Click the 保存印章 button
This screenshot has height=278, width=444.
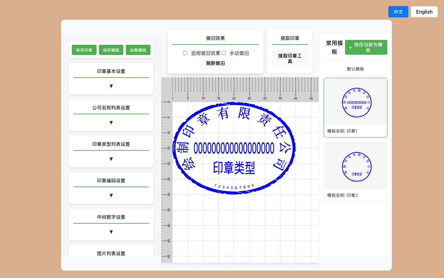coord(84,50)
